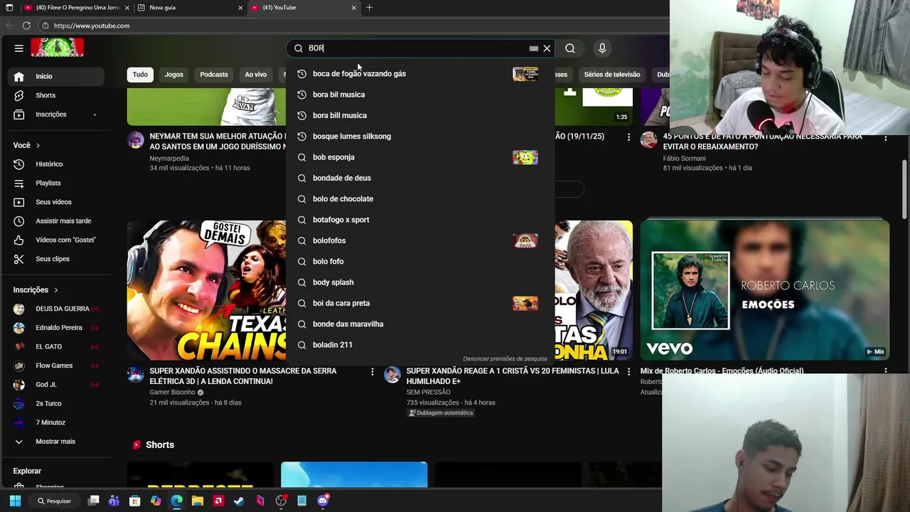This screenshot has width=910, height=512.
Task: Open the on-screen keyboard icon in the search box
Action: pos(534,48)
